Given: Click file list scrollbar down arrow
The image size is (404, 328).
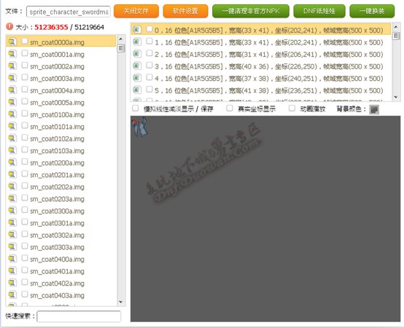Looking at the screenshot, I should [x=120, y=302].
